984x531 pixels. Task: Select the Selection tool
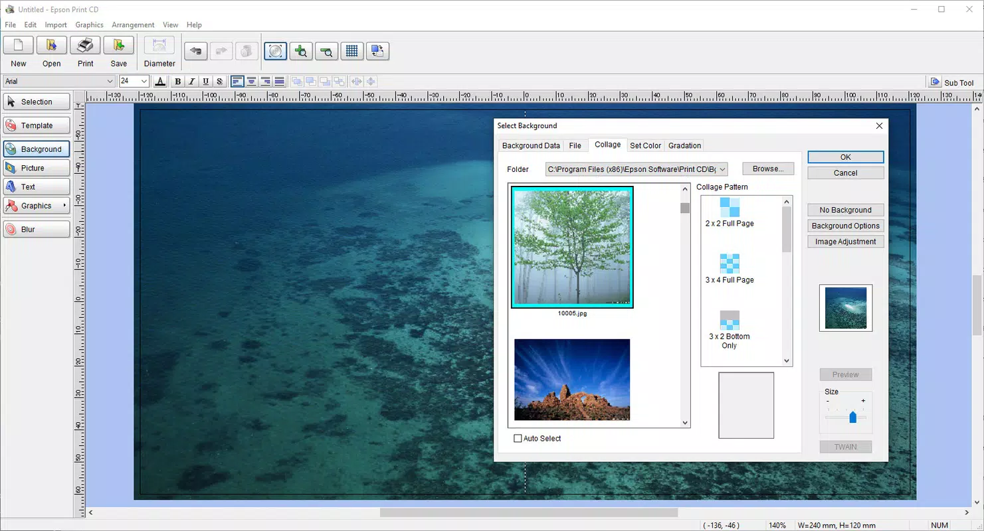point(37,102)
